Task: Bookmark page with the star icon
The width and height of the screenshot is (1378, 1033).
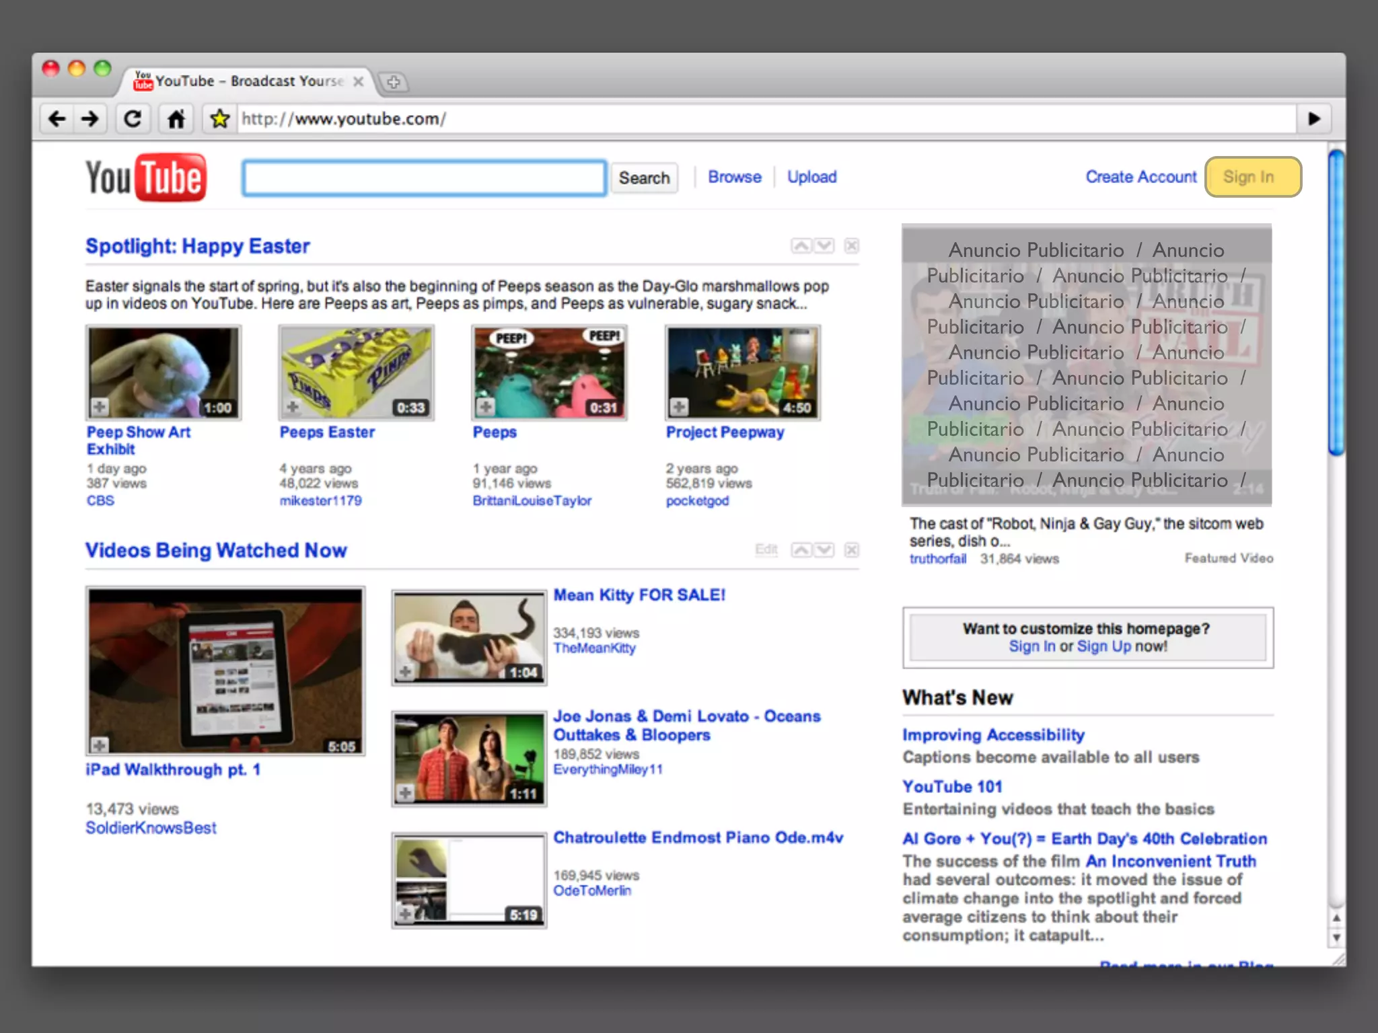Action: [219, 119]
